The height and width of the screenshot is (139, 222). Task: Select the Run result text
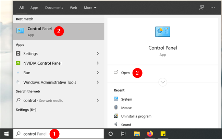pos(27,73)
